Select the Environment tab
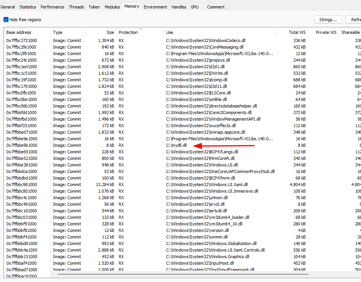361x282 pixels. coord(155,7)
